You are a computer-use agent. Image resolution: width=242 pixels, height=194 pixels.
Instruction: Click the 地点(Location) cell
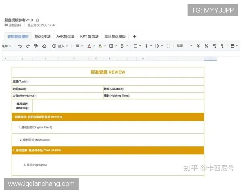click(x=154, y=89)
